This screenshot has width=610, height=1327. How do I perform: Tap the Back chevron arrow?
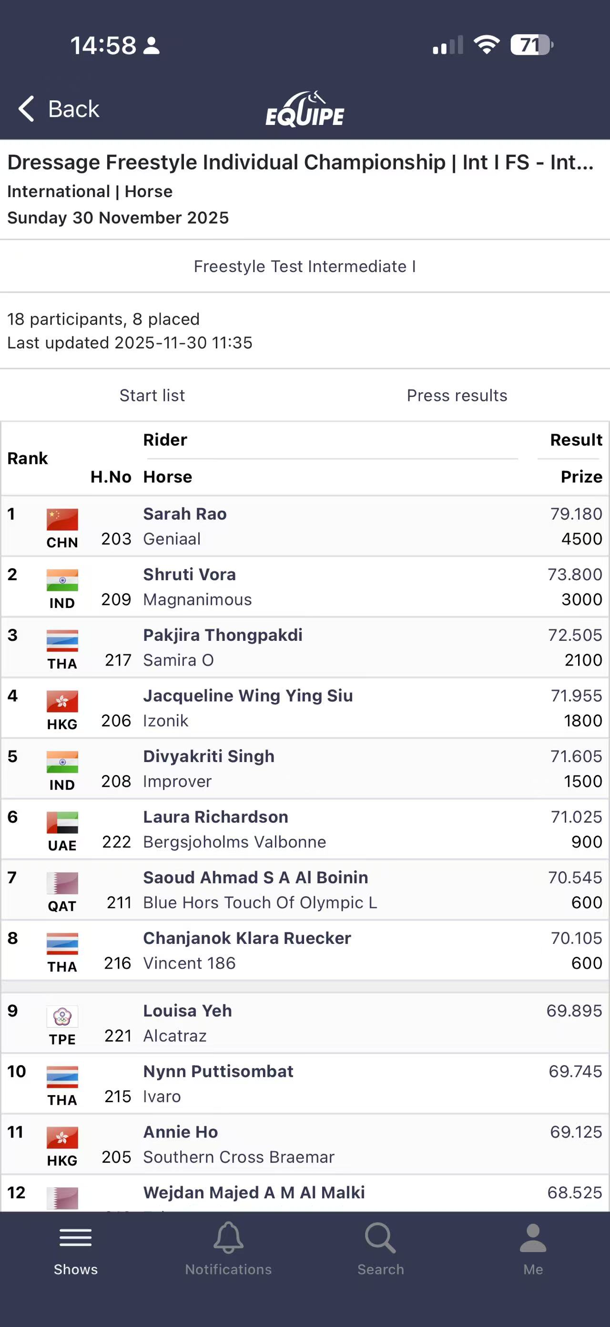pyautogui.click(x=26, y=109)
